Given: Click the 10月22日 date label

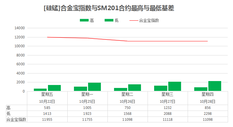Looking at the screenshot, I should pyautogui.click(x=47, y=101).
